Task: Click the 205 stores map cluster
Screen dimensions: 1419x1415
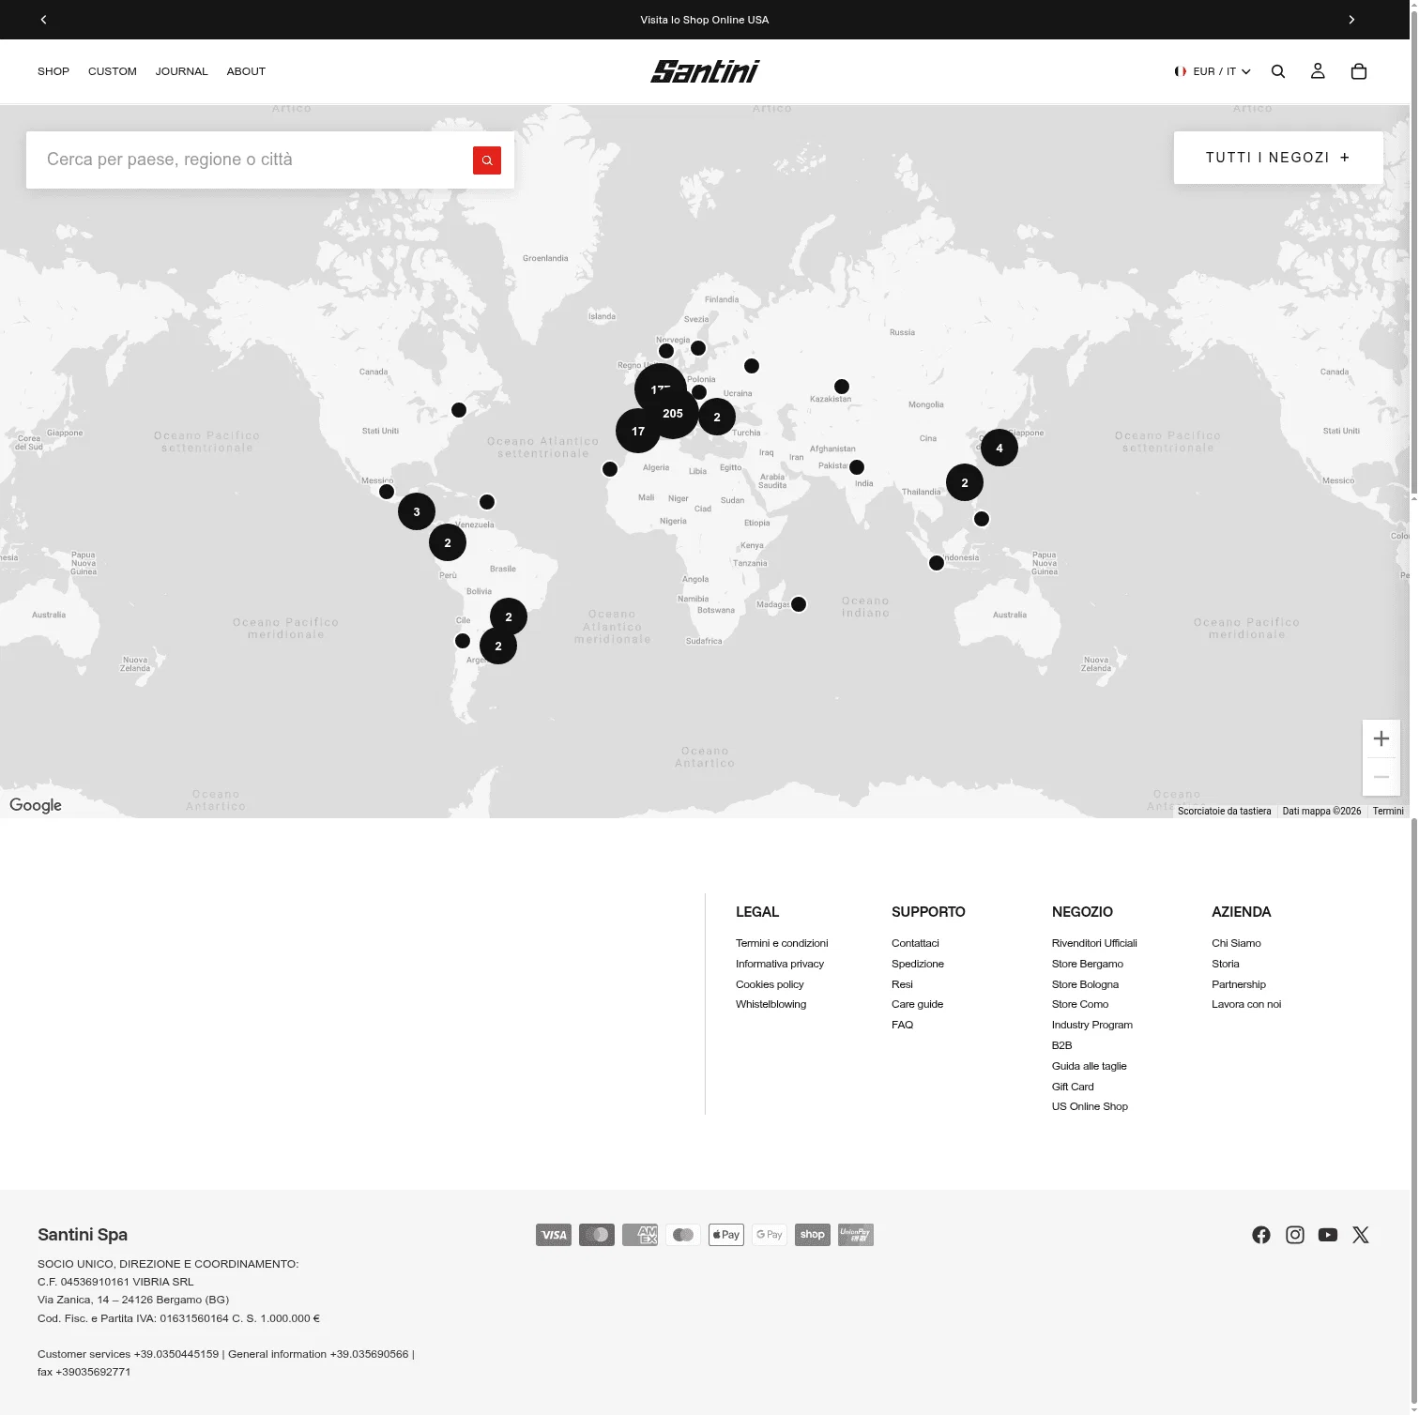Action: point(673,414)
